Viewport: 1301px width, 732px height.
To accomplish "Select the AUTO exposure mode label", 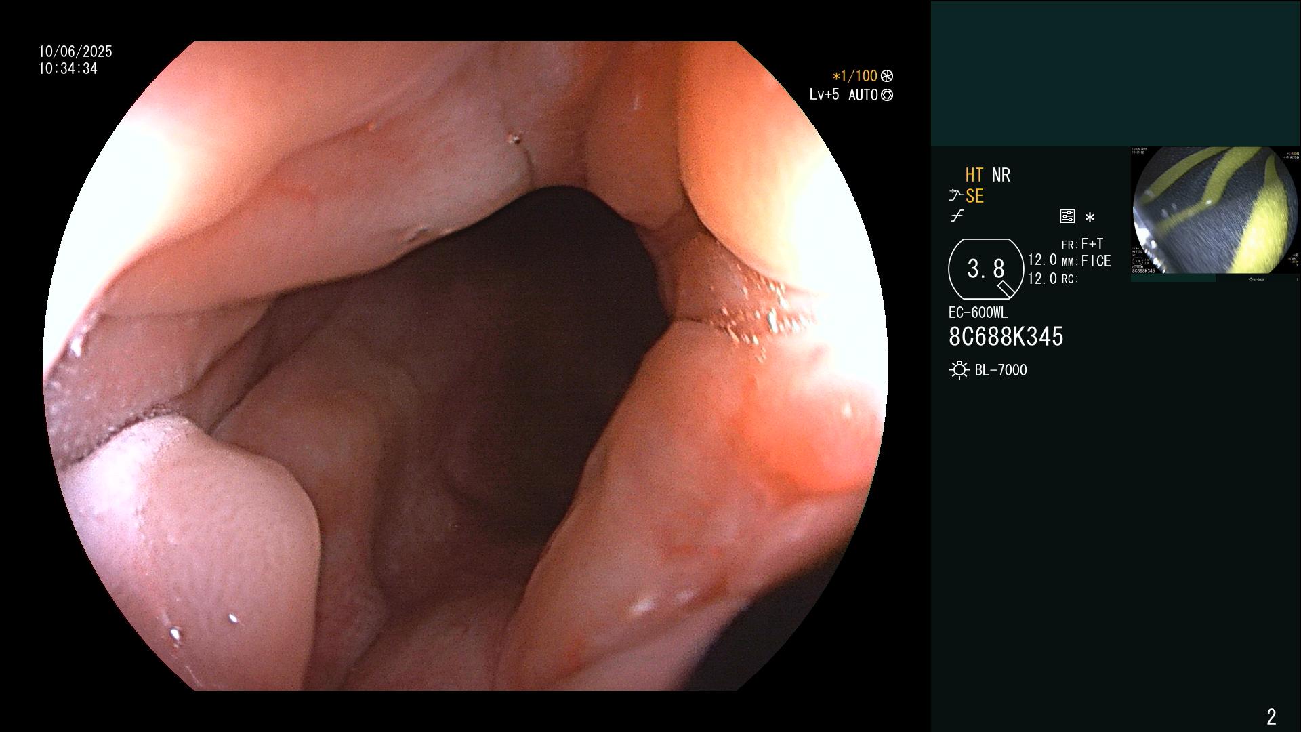I will 863,95.
